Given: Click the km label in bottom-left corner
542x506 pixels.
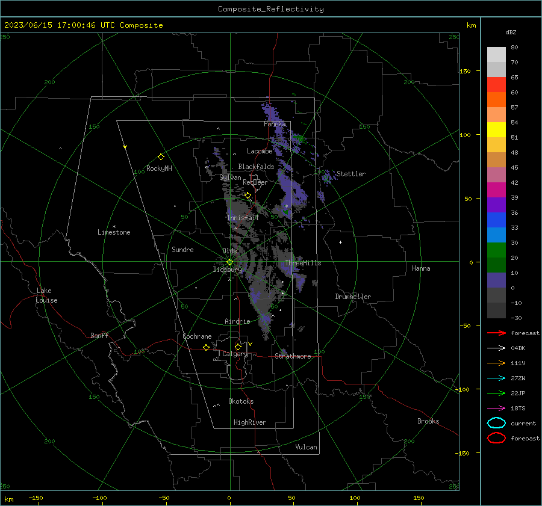Looking at the screenshot, I should [x=9, y=499].
